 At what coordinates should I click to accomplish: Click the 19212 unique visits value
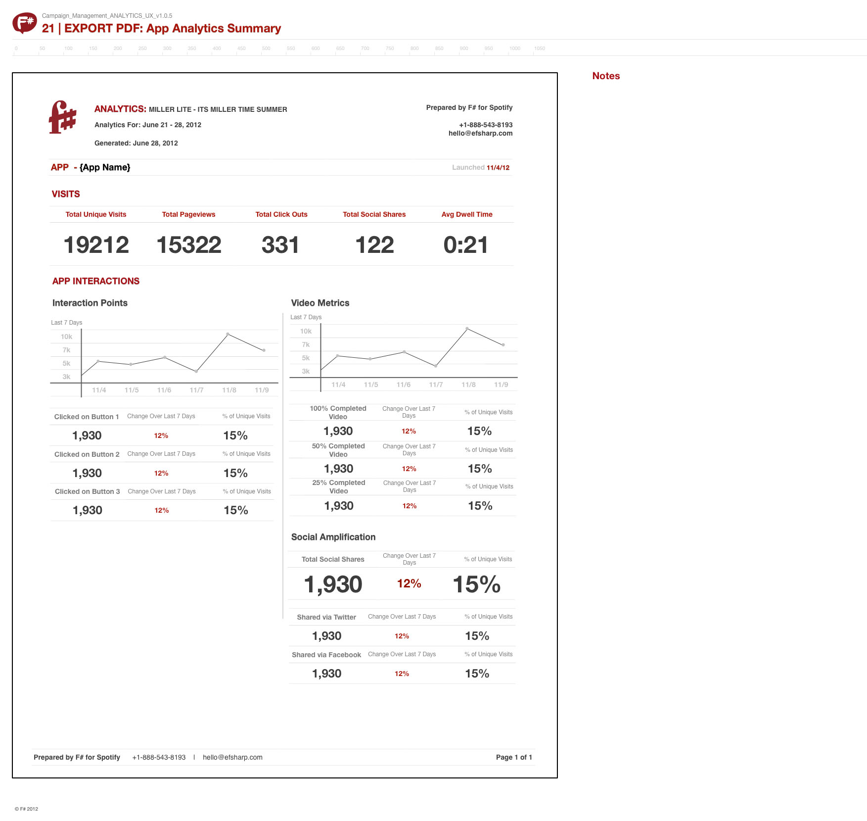[x=96, y=245]
